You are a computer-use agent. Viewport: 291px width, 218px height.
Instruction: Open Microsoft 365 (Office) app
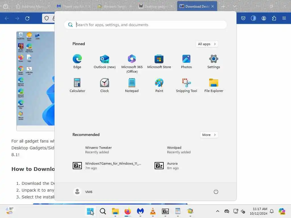coord(132,64)
